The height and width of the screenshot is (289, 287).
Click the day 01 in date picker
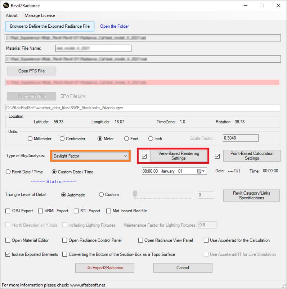(180, 171)
